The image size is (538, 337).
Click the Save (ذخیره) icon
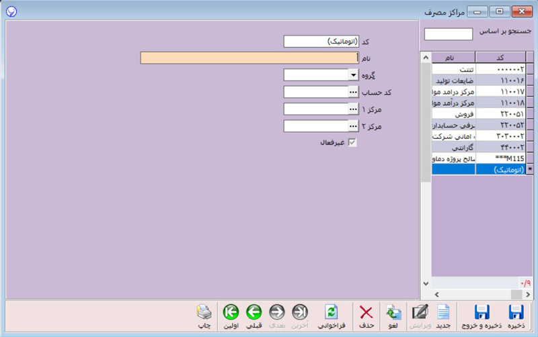coord(516,316)
